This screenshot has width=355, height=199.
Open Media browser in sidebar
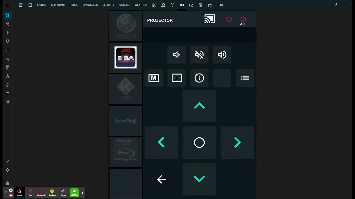point(7,102)
